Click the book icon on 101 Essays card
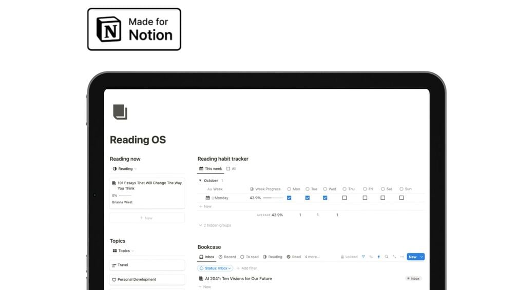Image resolution: width=516 pixels, height=290 pixels. coord(114,183)
